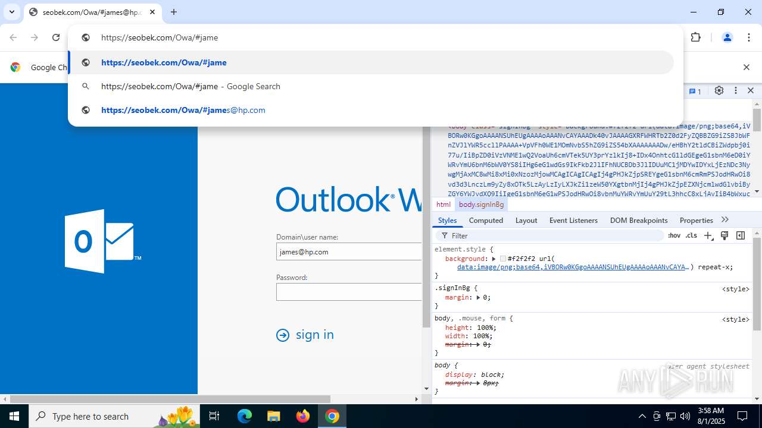Select first suggestion https://seobek.com/Owa/#jame
Image resolution: width=762 pixels, height=428 pixels.
point(371,62)
